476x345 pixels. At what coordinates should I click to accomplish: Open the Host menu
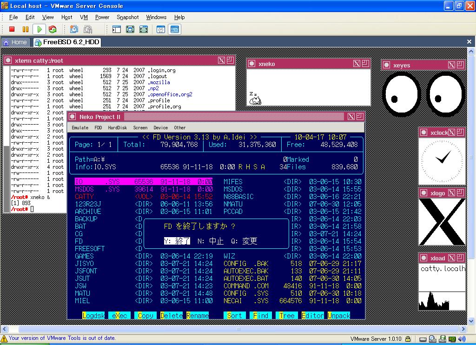point(66,17)
